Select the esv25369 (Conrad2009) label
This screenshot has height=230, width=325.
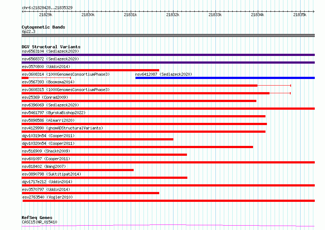coord(45,97)
